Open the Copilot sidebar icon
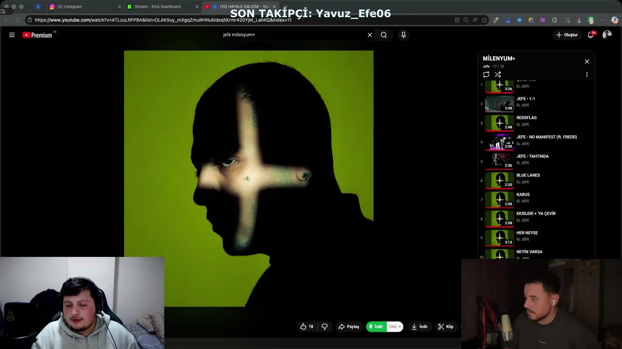This screenshot has height=349, width=622. click(x=615, y=20)
